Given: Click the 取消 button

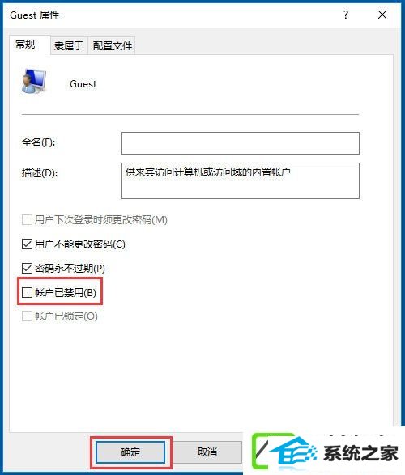Looking at the screenshot, I should pyautogui.click(x=207, y=452).
